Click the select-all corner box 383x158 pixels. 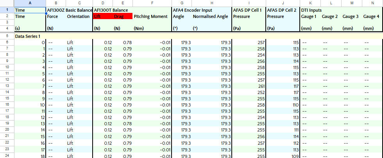[7, 3]
